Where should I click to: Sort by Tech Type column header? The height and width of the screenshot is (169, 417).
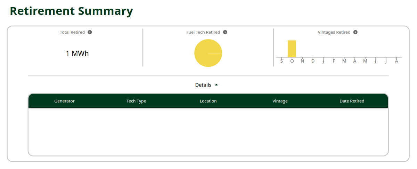136,101
